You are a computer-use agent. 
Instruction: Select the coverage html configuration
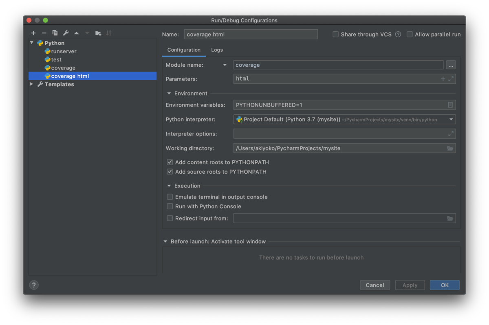pos(93,76)
